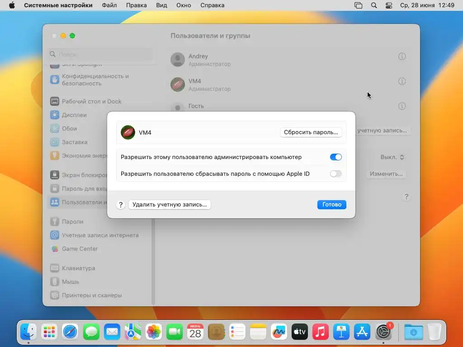The image size is (463, 347).
Task: Open Control Center in menu bar
Action: (389, 5)
